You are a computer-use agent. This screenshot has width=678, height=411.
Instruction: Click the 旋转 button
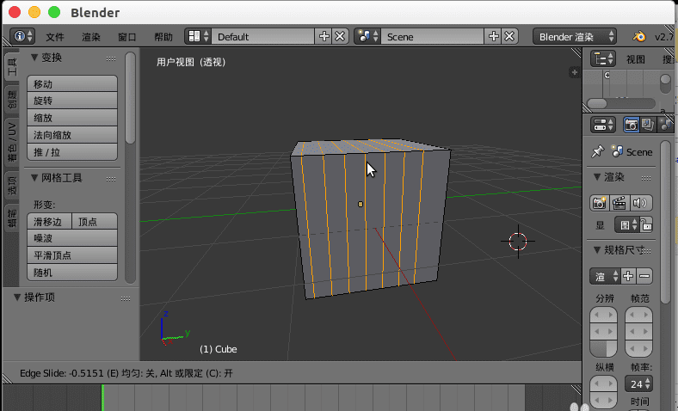pyautogui.click(x=73, y=101)
